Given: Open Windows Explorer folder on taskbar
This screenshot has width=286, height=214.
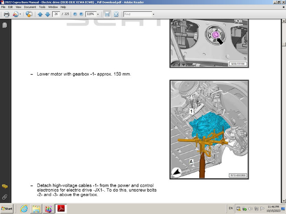Looking at the screenshot, I should click(x=36, y=209).
